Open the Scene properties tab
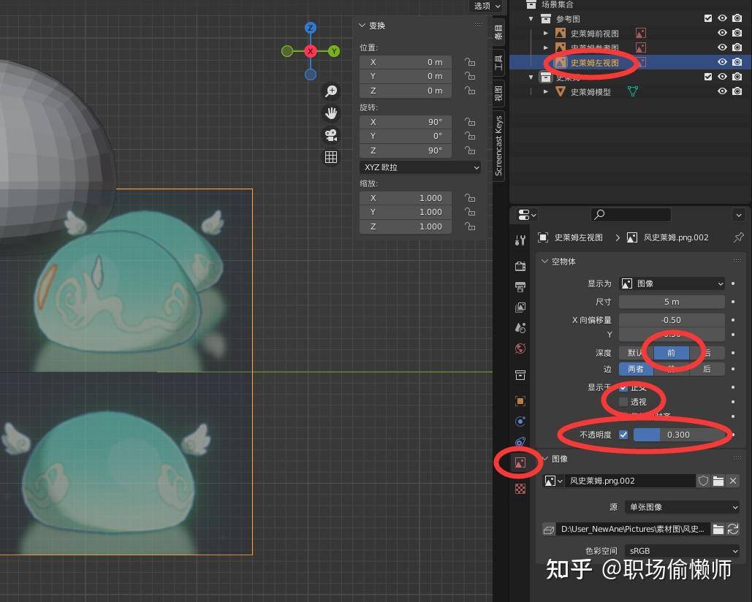Image resolution: width=752 pixels, height=602 pixels. (520, 328)
